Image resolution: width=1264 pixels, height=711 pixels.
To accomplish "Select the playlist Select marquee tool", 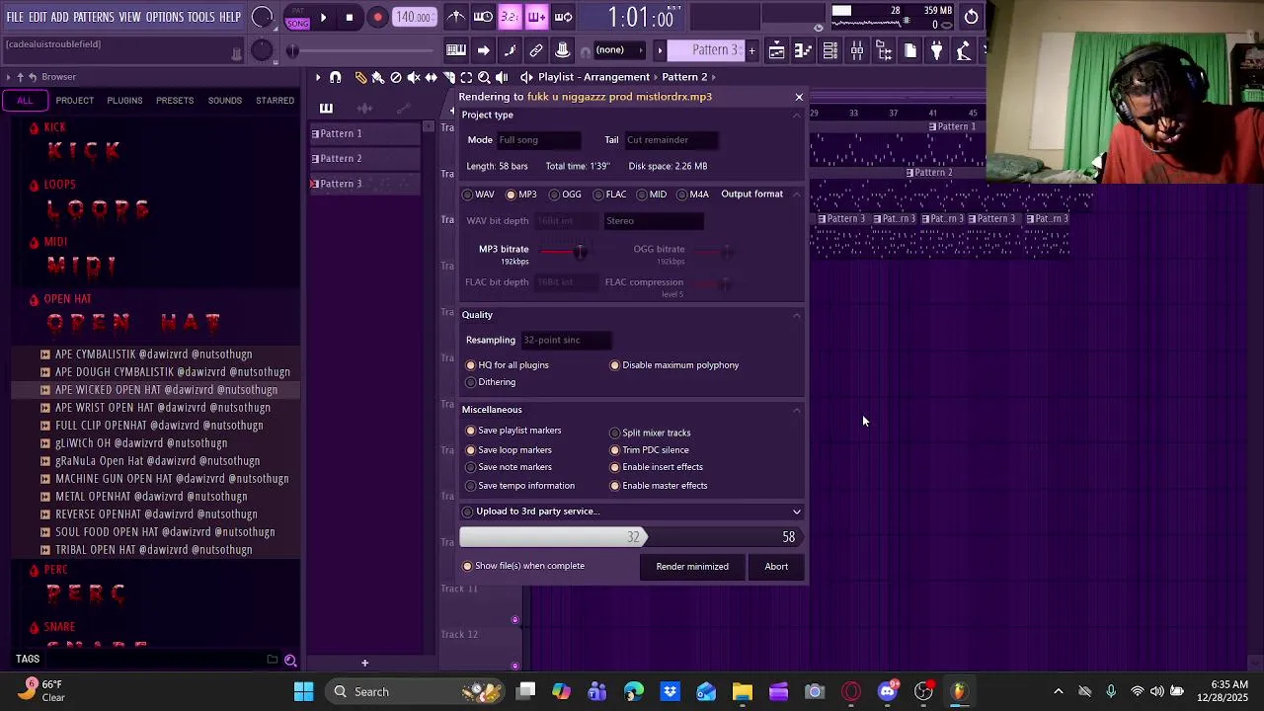I will coord(467,77).
